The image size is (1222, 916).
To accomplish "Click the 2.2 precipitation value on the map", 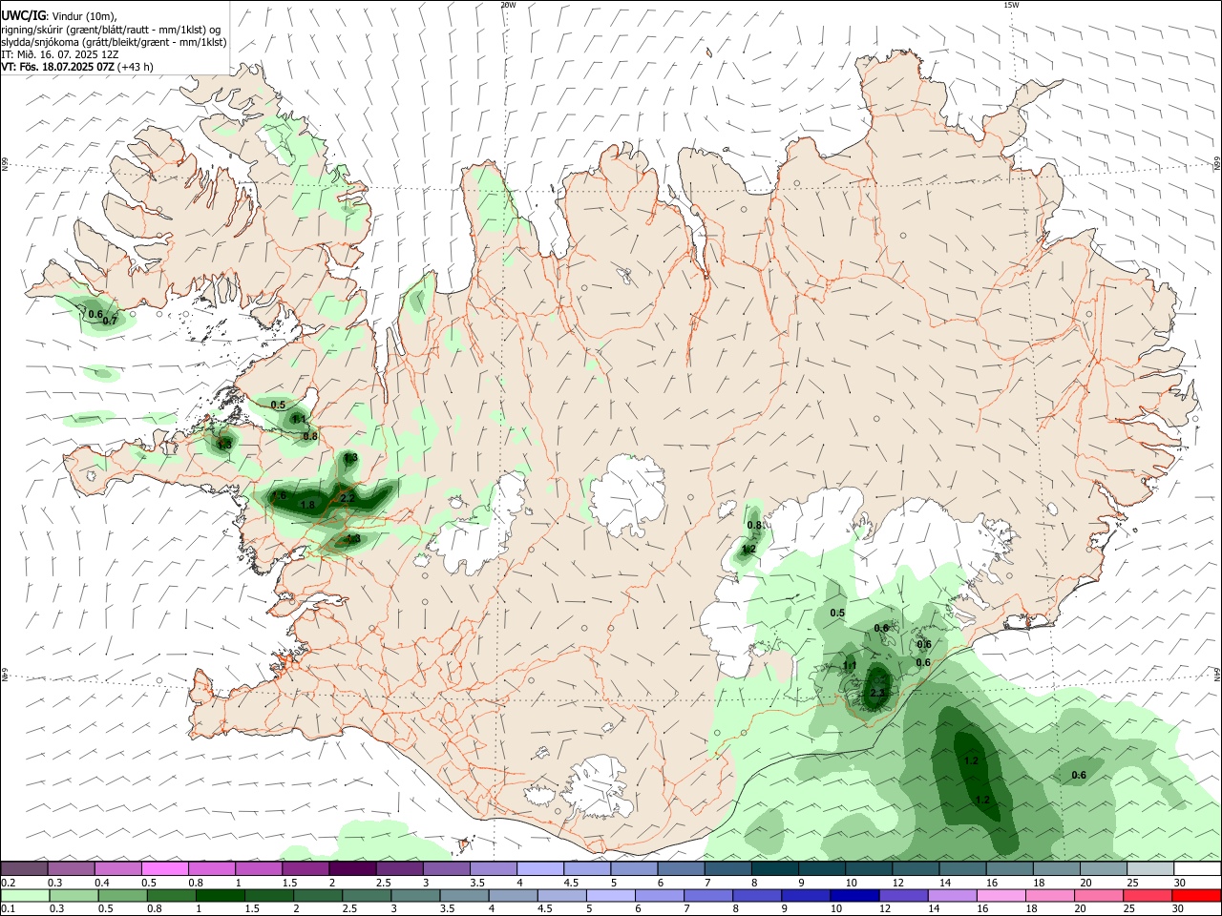I will (347, 498).
